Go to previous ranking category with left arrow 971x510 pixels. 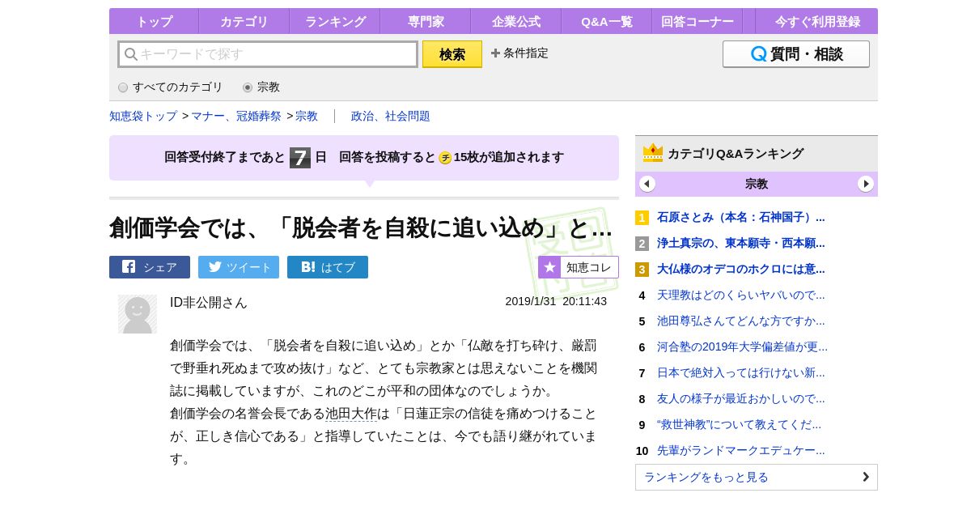point(647,184)
